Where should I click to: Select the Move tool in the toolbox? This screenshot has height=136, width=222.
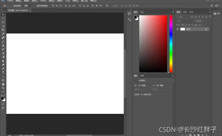tap(3, 14)
